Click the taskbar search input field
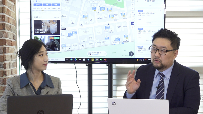The height and width of the screenshot is (114, 203). (56, 59)
